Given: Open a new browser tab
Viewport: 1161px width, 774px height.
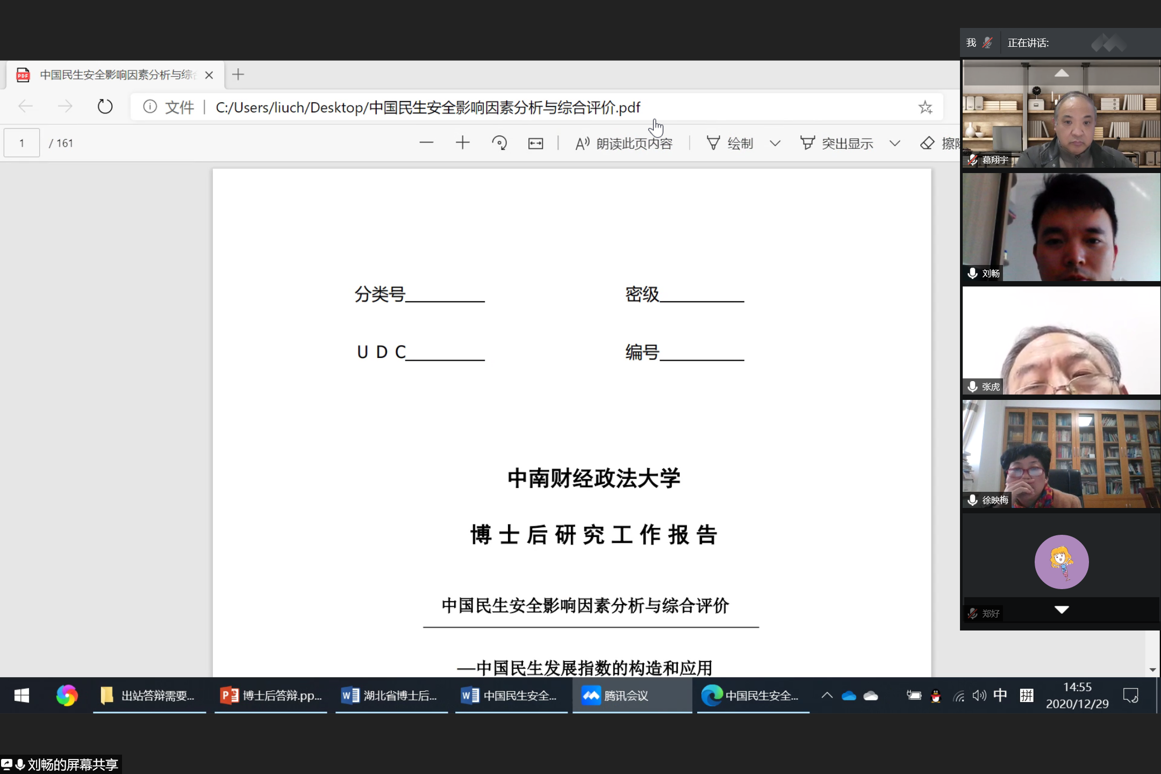Looking at the screenshot, I should click(238, 75).
